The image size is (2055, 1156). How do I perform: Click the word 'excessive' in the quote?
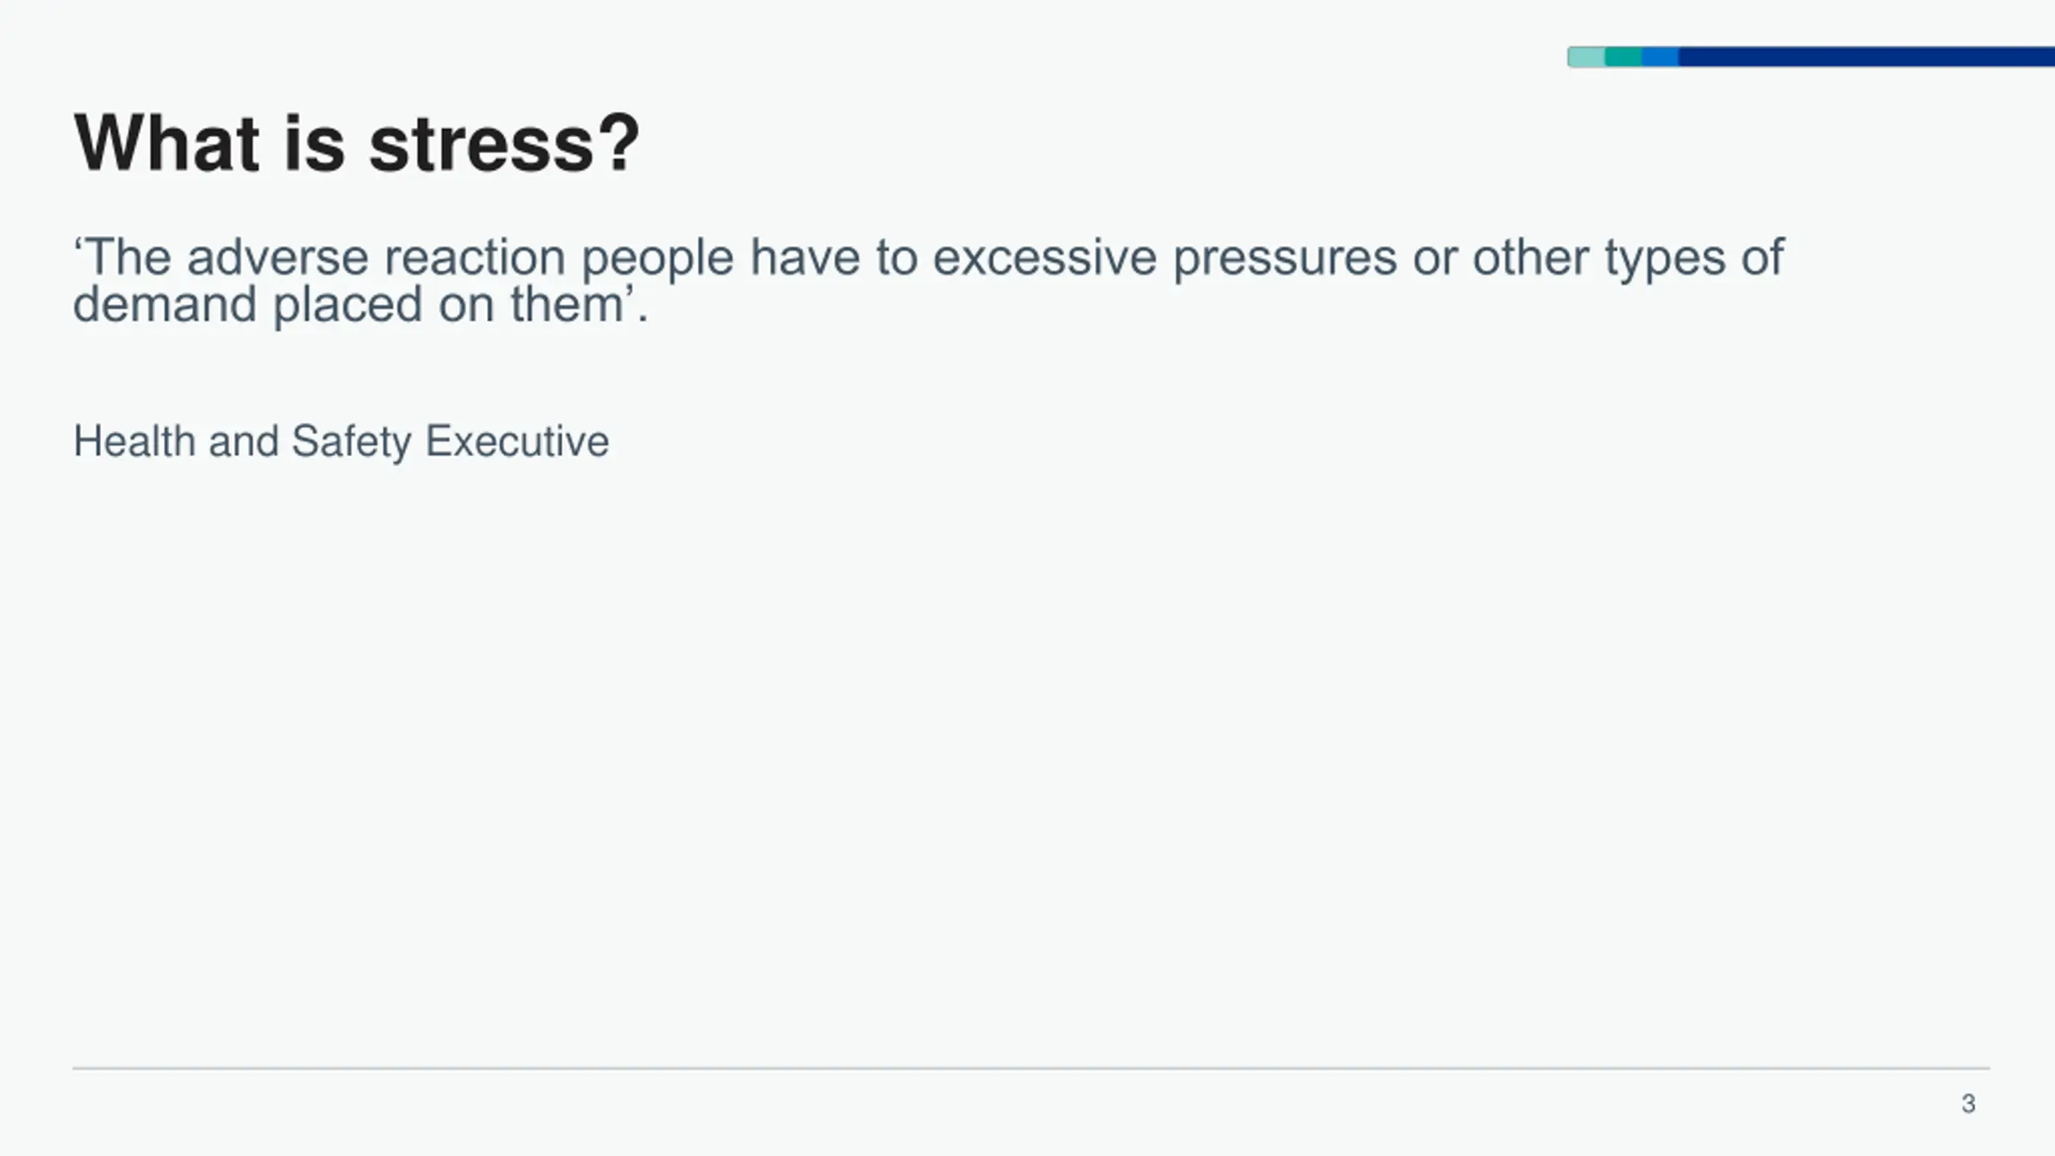point(1044,258)
